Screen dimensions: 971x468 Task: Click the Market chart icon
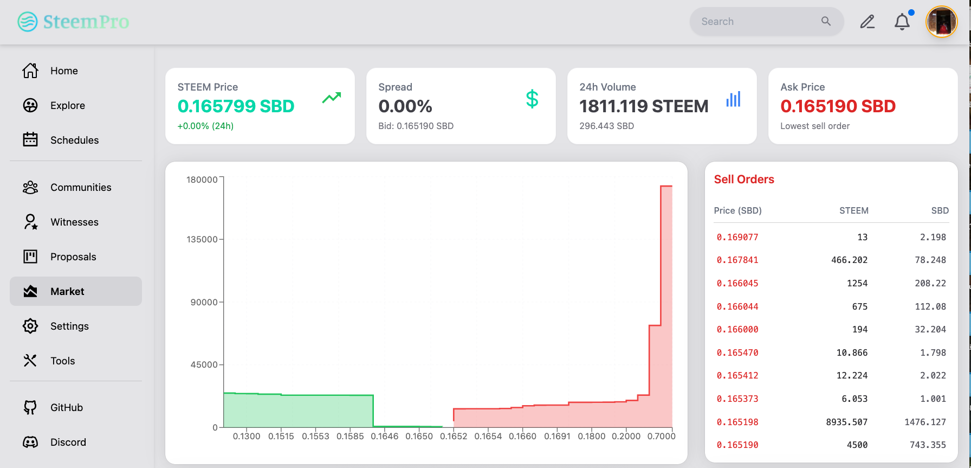(30, 291)
